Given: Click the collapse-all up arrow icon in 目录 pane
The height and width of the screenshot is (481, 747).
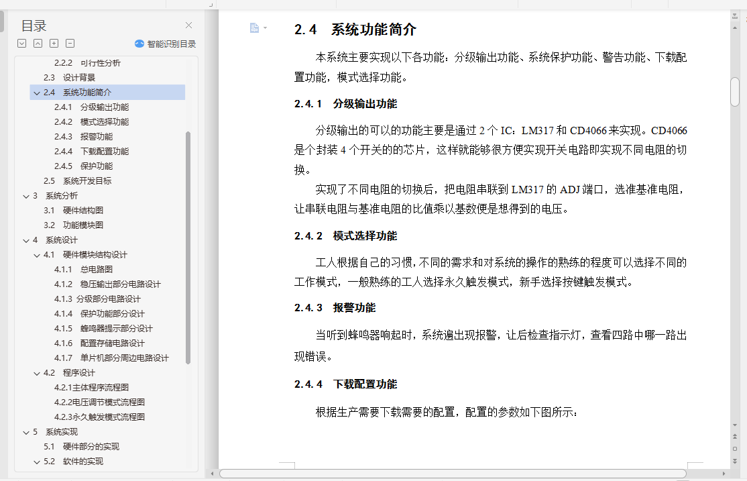Looking at the screenshot, I should point(38,44).
